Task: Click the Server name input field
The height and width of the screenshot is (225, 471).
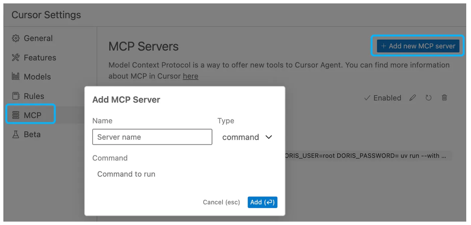Action: point(152,137)
